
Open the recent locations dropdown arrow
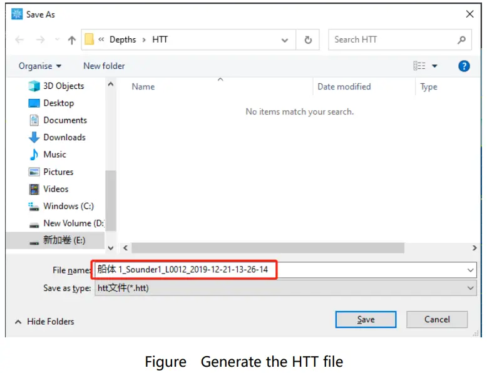[57, 39]
